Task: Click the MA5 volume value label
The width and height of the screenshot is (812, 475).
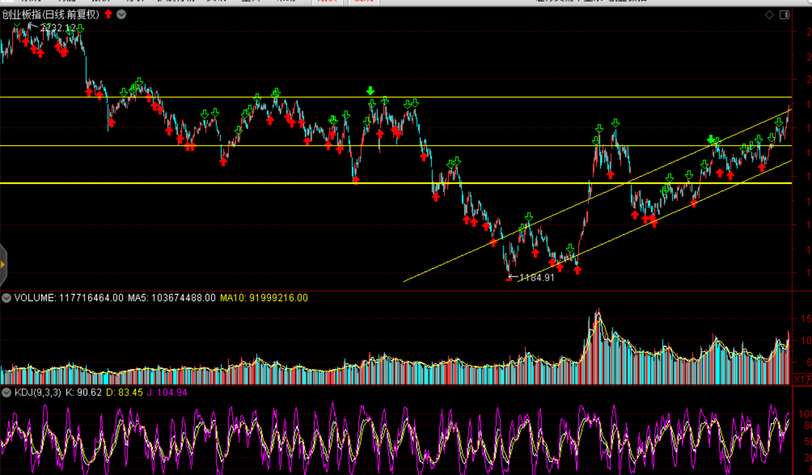Action: click(171, 298)
